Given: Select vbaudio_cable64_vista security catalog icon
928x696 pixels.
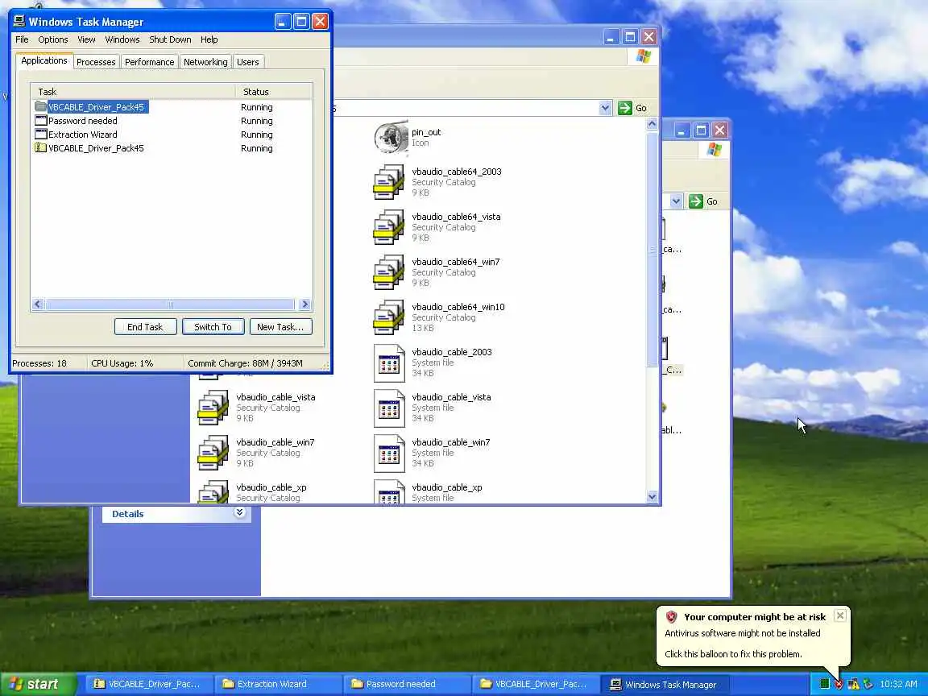Looking at the screenshot, I should (389, 227).
